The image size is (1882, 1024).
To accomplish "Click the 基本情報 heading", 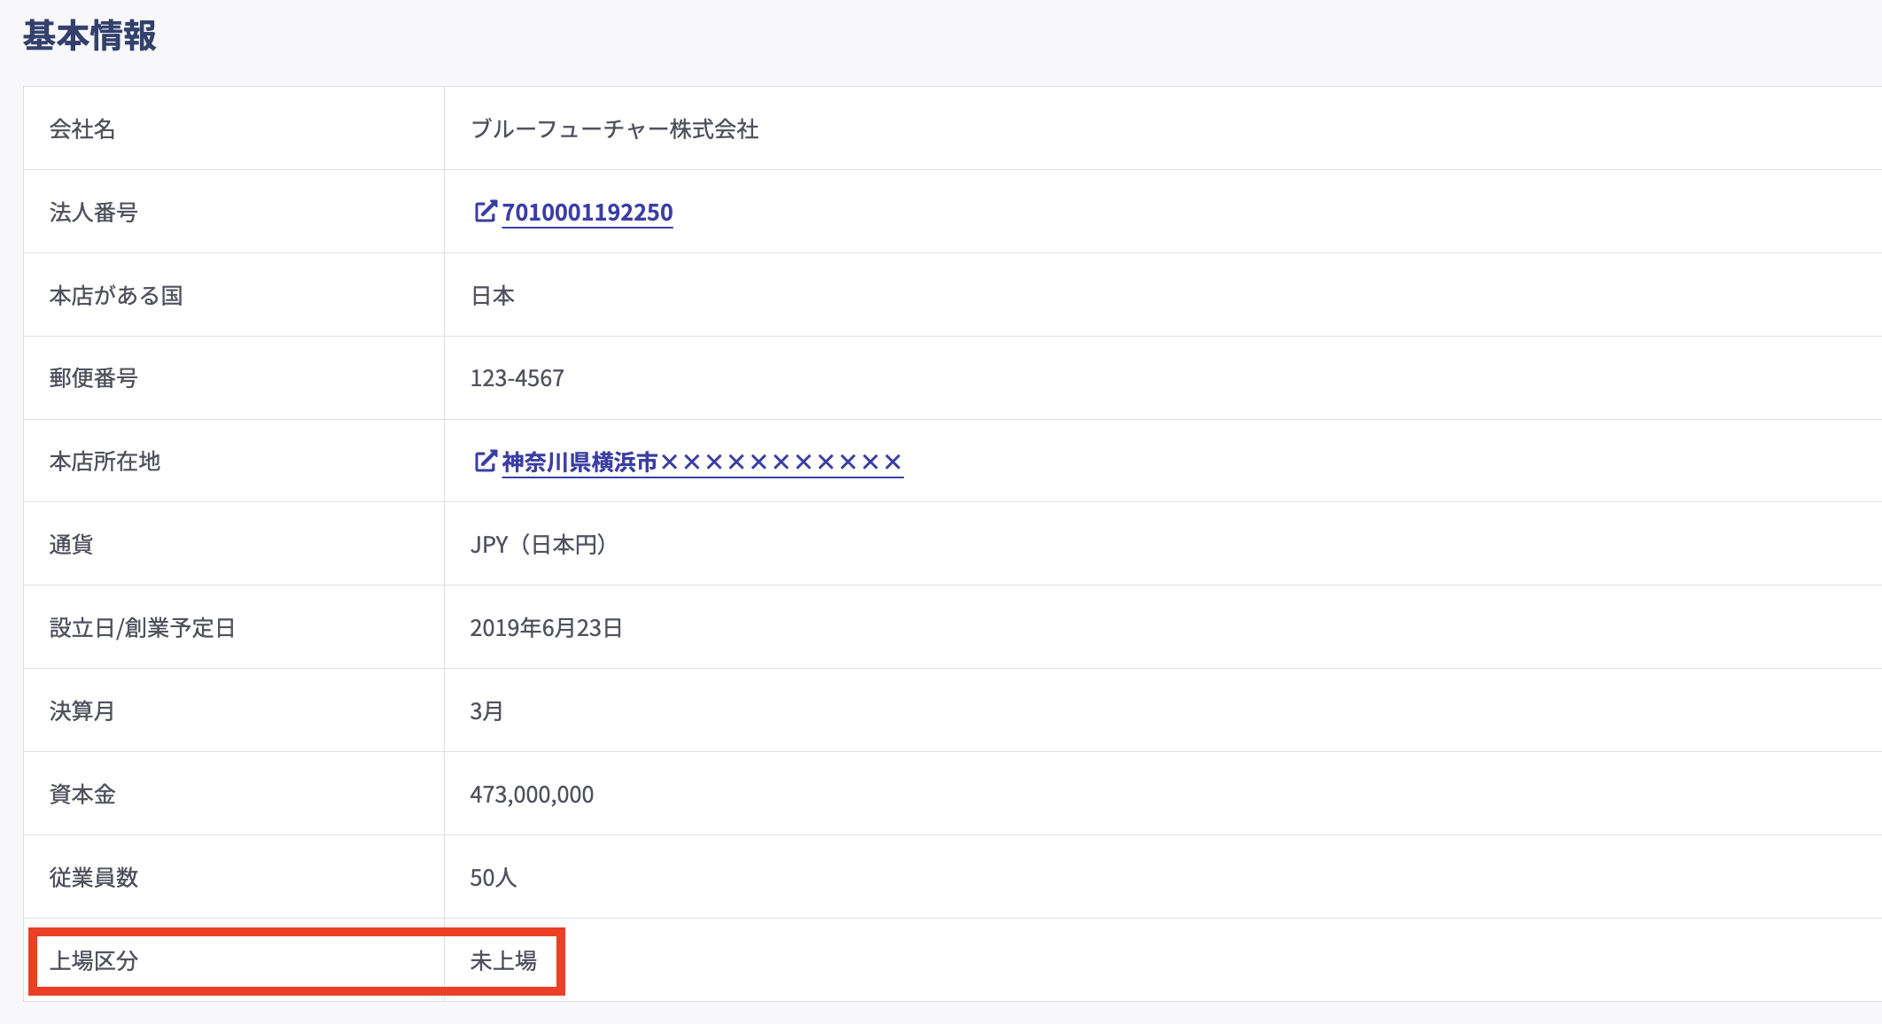I will click(x=89, y=36).
